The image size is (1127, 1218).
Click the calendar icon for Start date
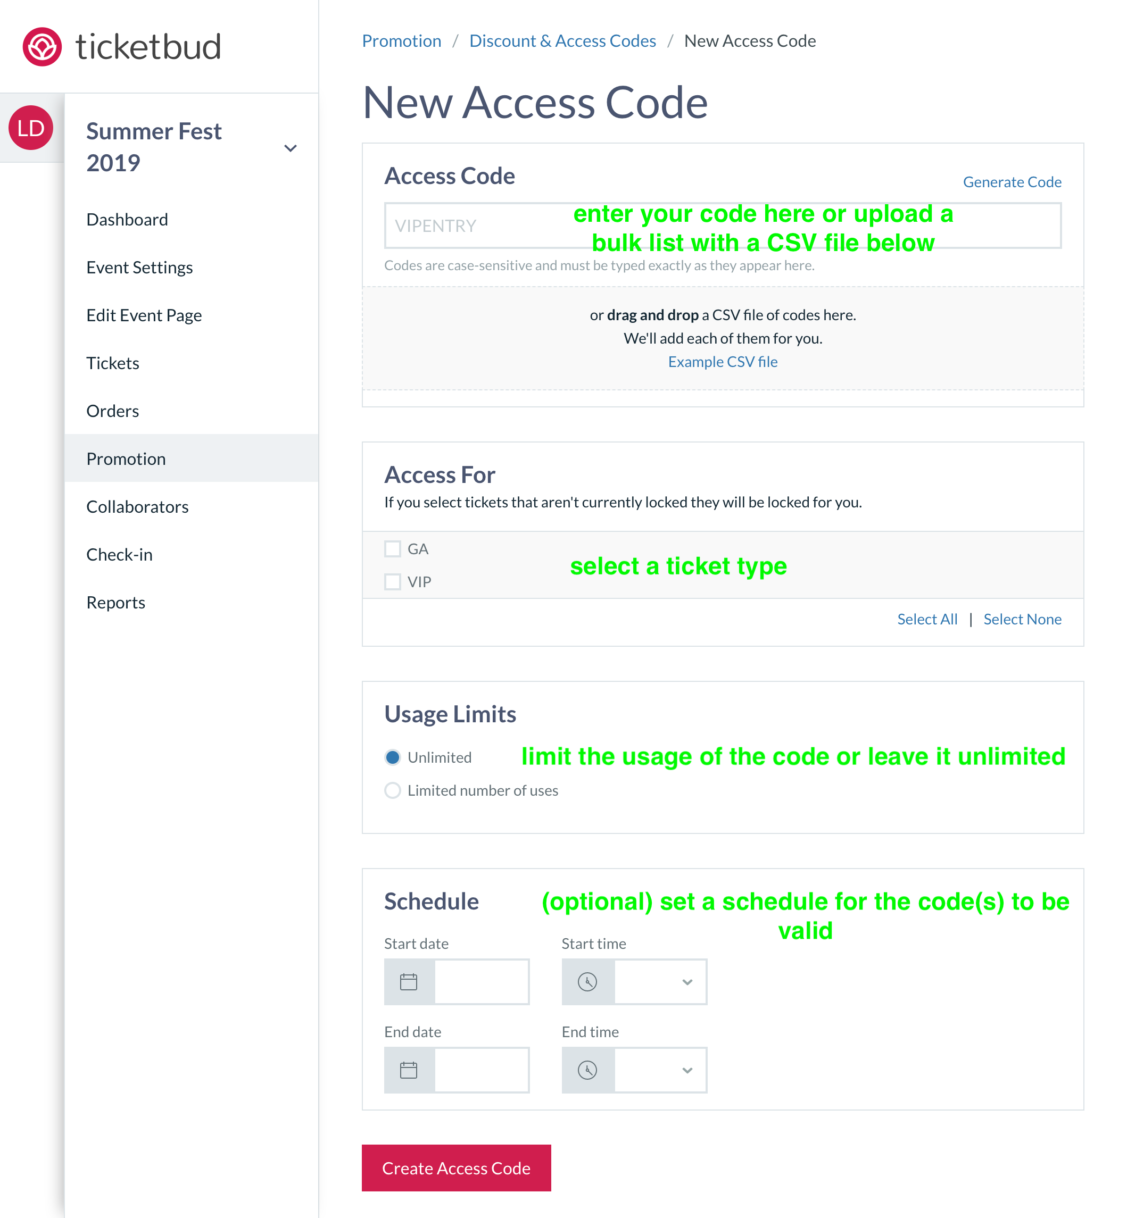[x=409, y=979]
